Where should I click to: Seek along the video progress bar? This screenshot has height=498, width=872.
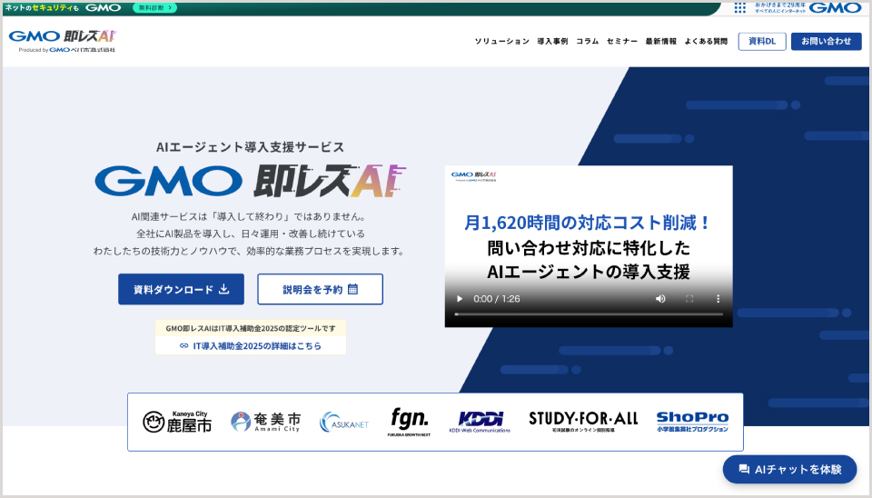click(589, 314)
